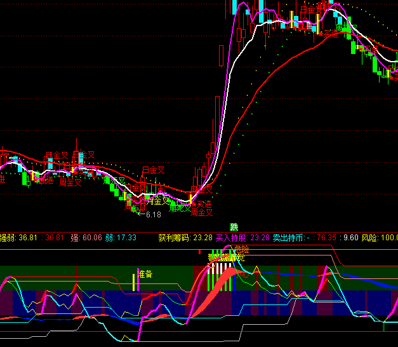Image resolution: width=398 pixels, height=347 pixels.
Task: Click the 强弱 36.81 indicator readout
Action: tap(19, 238)
